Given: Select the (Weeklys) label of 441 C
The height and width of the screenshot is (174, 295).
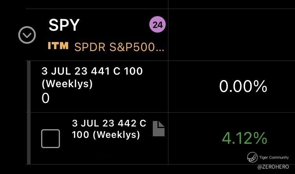Looking at the screenshot, I should tap(67, 84).
